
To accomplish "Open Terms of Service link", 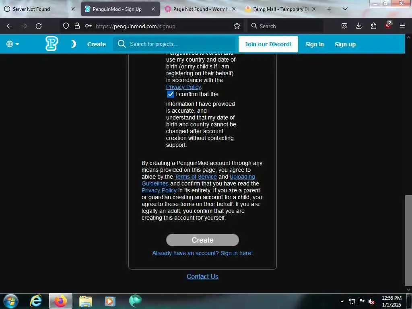I will (x=196, y=177).
